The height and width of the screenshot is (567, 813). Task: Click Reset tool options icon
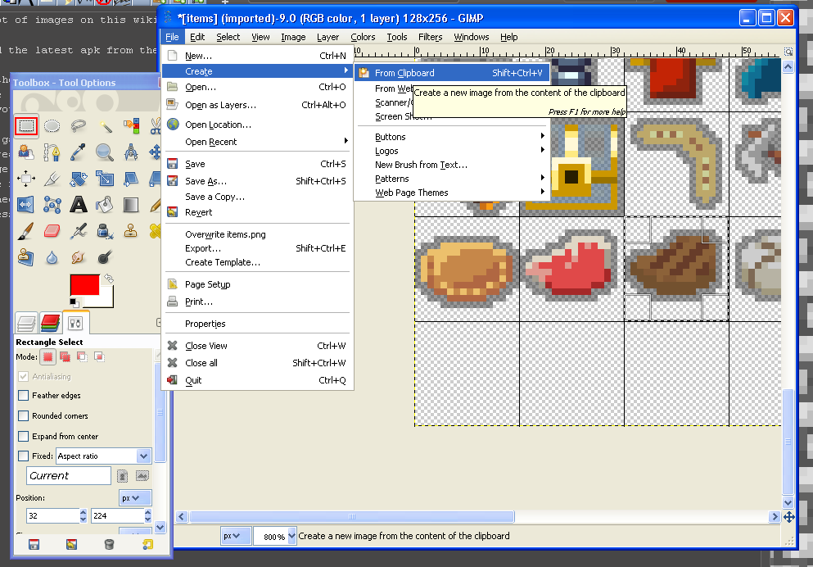147,544
